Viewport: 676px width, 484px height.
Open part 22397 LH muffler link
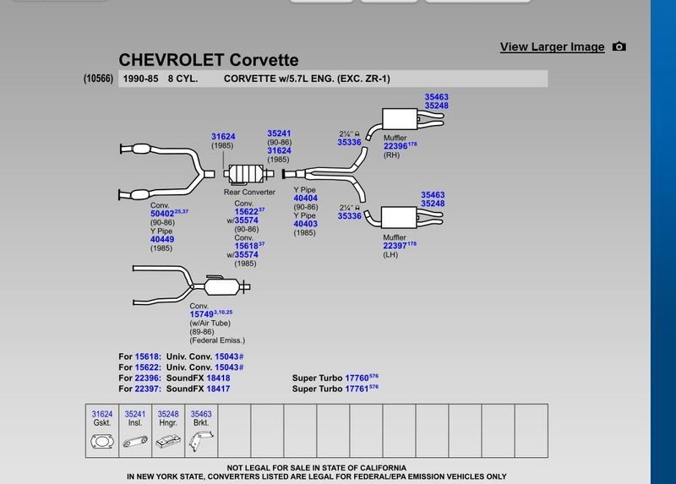coord(395,246)
